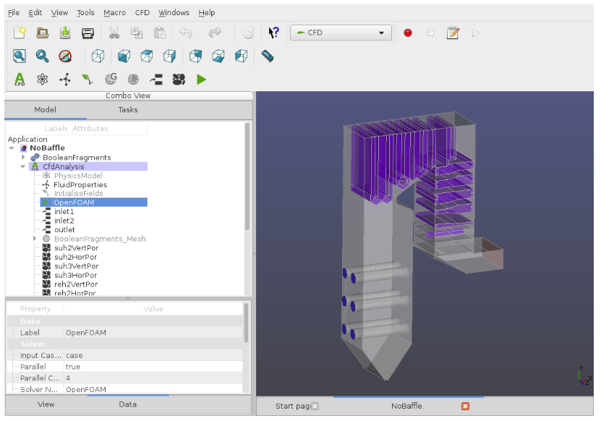The height and width of the screenshot is (421, 601).
Task: Expand the BooleanFragments tree node
Action: 23,157
